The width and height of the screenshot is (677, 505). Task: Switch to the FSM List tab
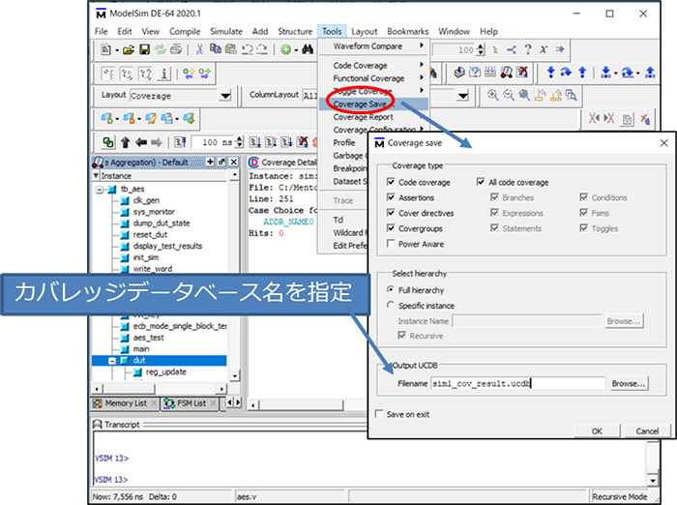coord(191,403)
